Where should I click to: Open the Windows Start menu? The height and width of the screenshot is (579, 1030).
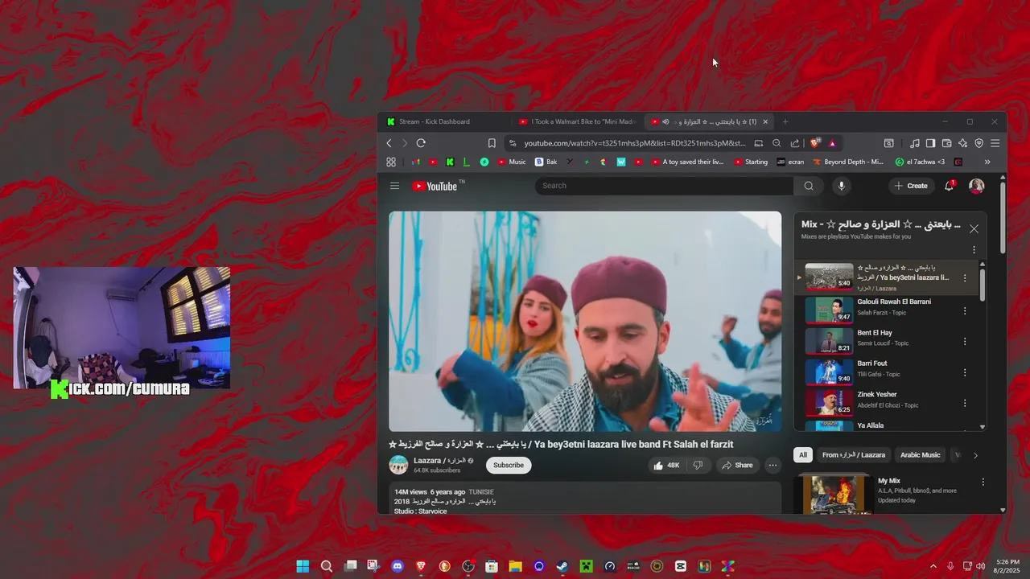303,566
